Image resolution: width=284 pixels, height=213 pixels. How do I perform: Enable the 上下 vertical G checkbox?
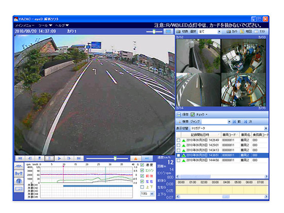coord(142,187)
